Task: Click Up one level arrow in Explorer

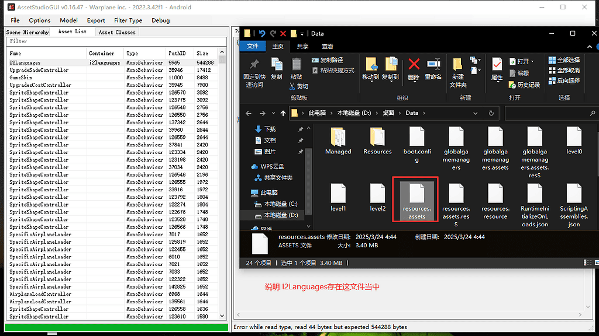Action: coord(283,113)
